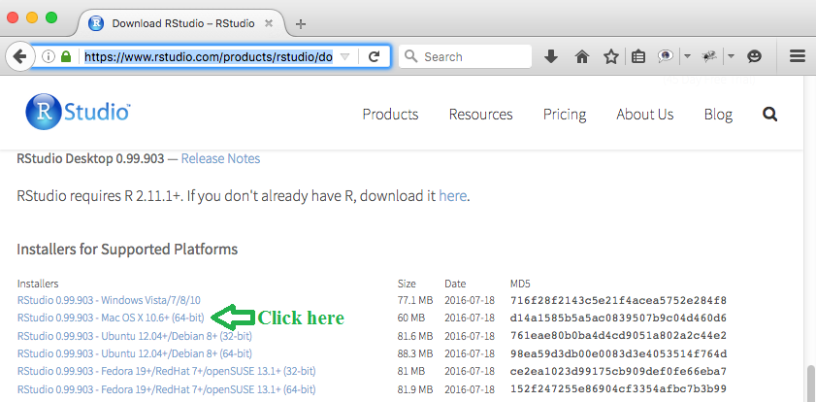Open the Blog menu item
Screen dimensions: 816x402
click(718, 114)
